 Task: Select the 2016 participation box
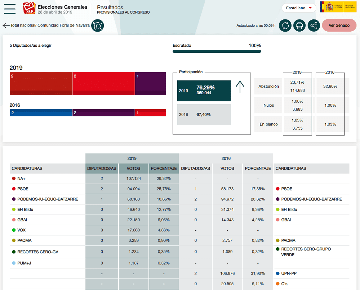pos(204,115)
